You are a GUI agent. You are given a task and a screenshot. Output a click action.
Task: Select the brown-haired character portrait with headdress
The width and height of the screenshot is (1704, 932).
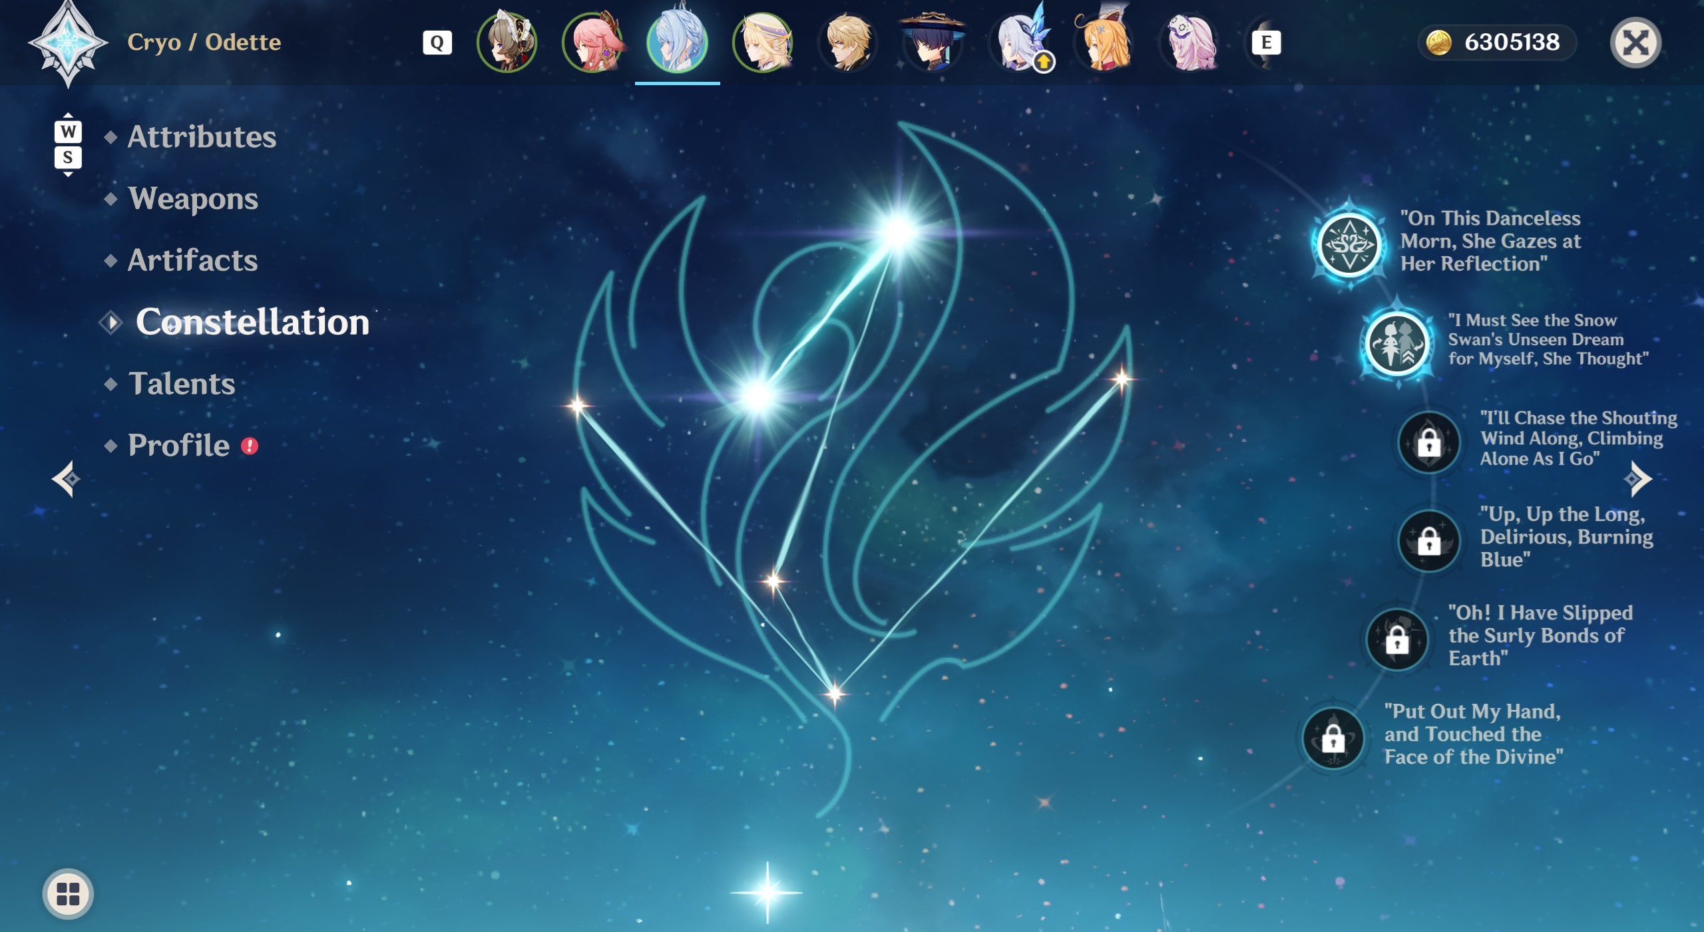pyautogui.click(x=507, y=41)
